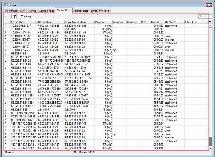Click scrollbar up arrow
This screenshot has width=215, height=157.
pyautogui.click(x=210, y=26)
